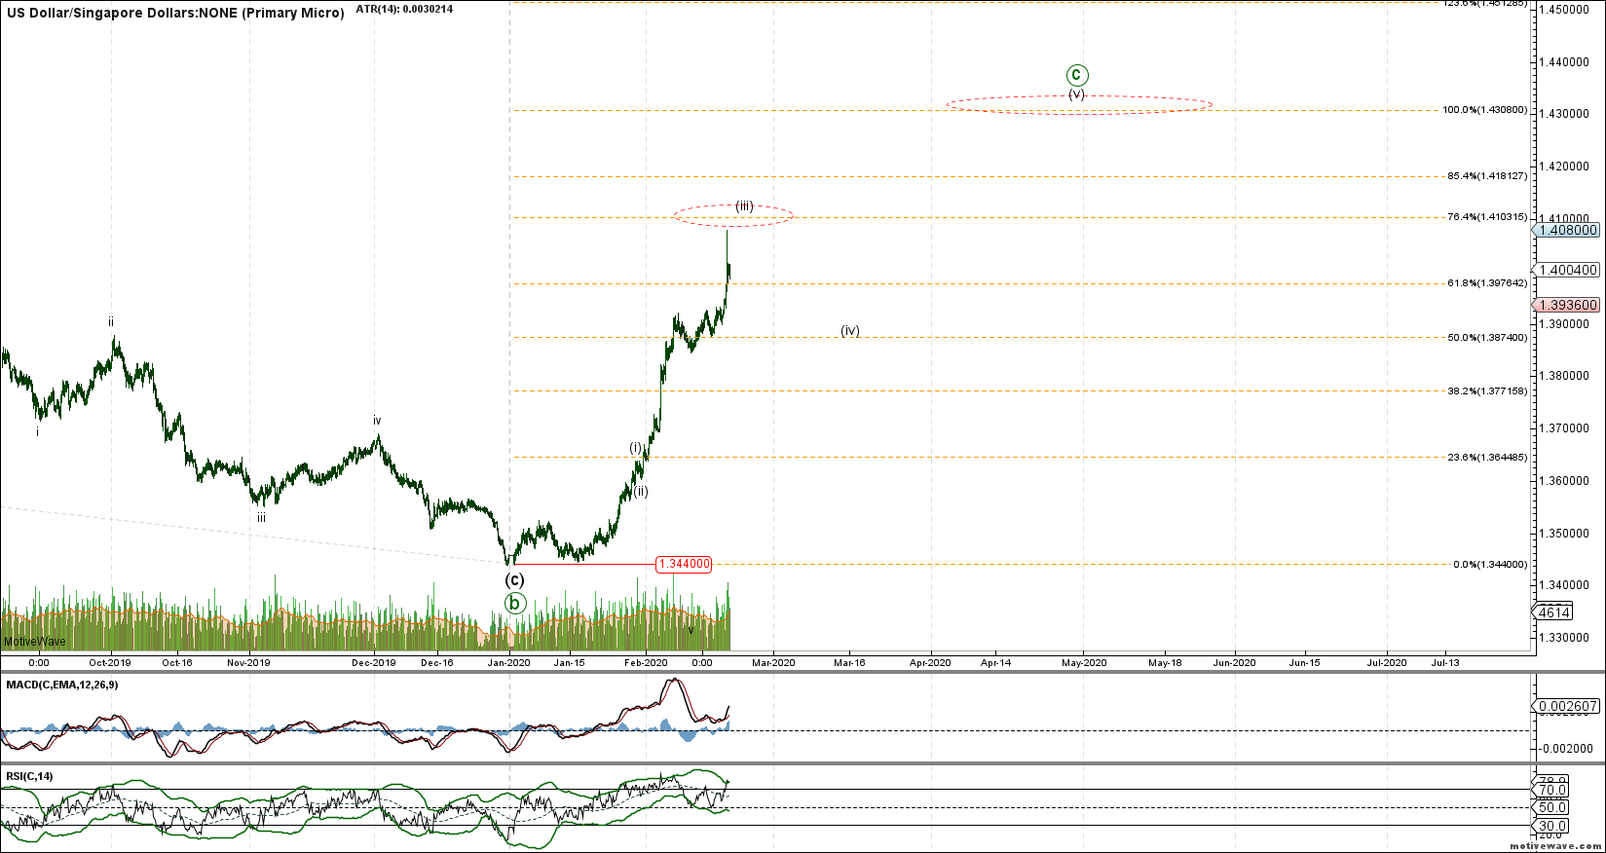Click the 4614 volume value tag
The width and height of the screenshot is (1606, 853).
coord(1552,612)
